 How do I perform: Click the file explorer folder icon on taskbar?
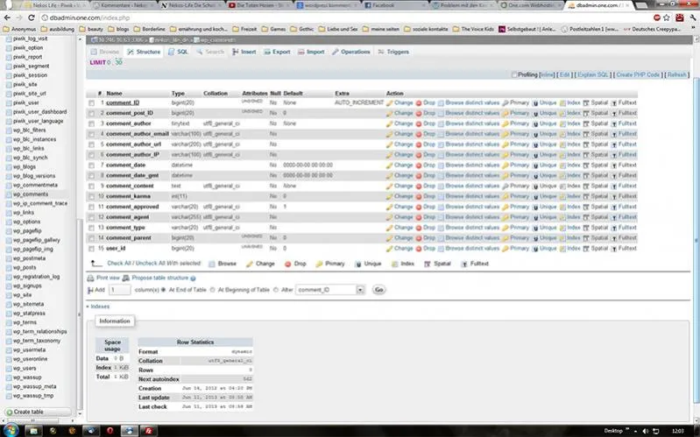(x=33, y=431)
